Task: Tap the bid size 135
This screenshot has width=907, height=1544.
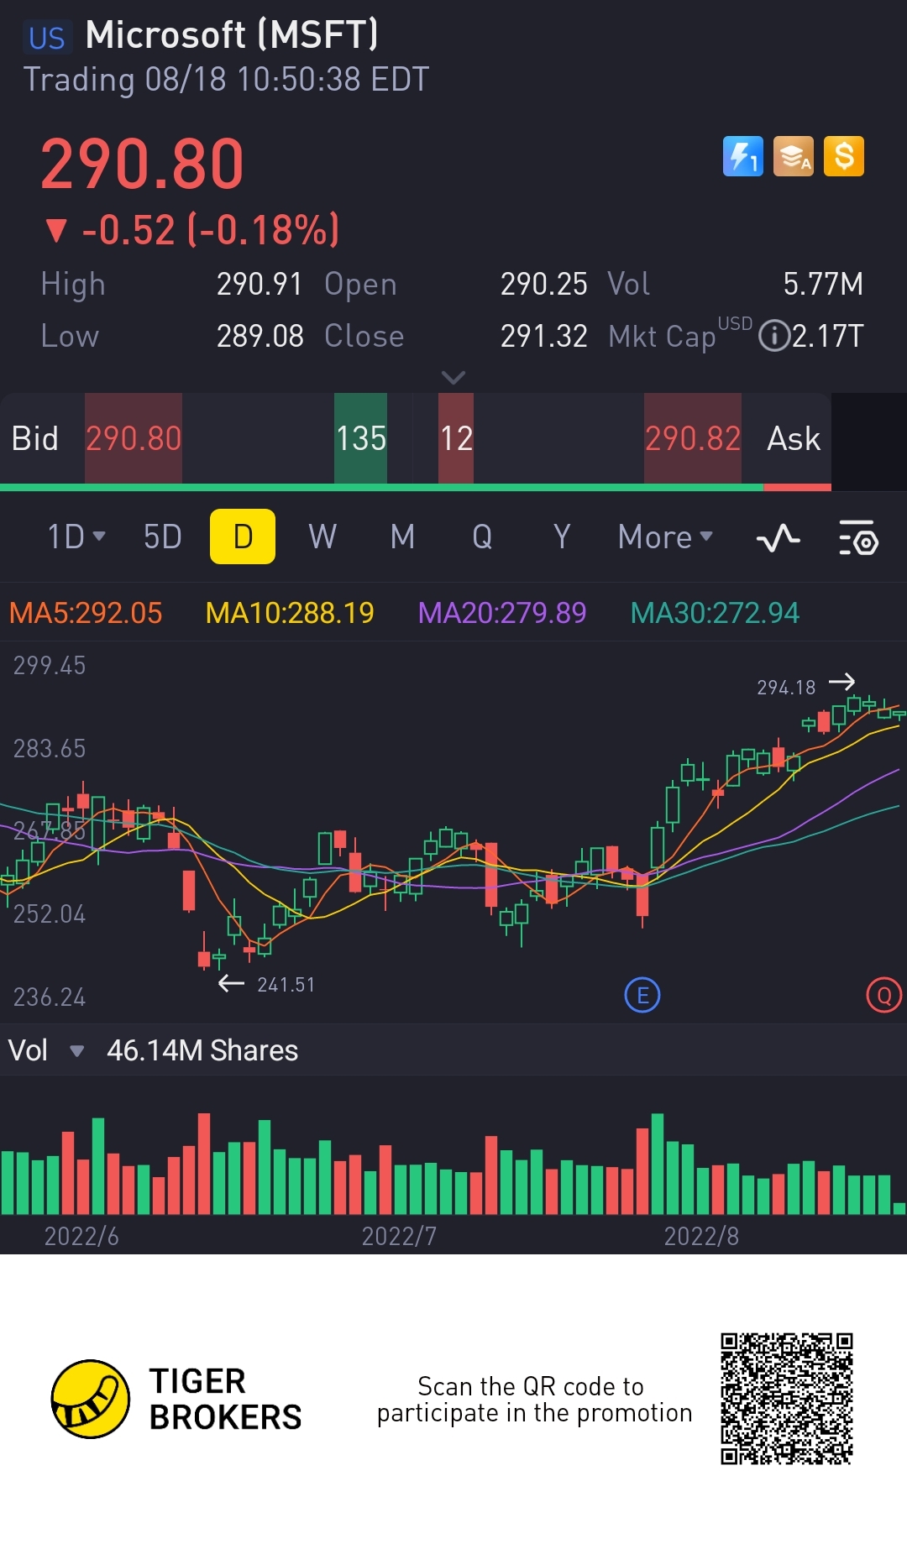Action: coord(361,438)
